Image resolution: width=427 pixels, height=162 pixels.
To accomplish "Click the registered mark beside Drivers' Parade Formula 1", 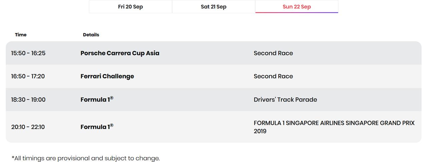I will pos(112,98).
